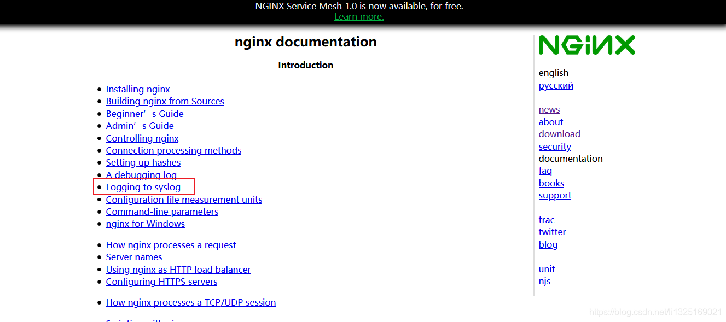Go to Controlling nginx page
726x322 pixels.
(x=142, y=138)
